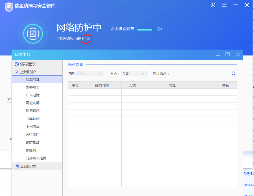Open the ARP事件 log entry
This screenshot has height=196, width=254.
pyautogui.click(x=33, y=135)
